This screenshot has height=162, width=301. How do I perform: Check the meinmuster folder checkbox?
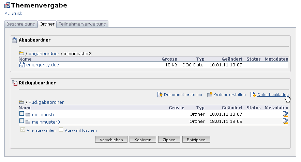21,114
